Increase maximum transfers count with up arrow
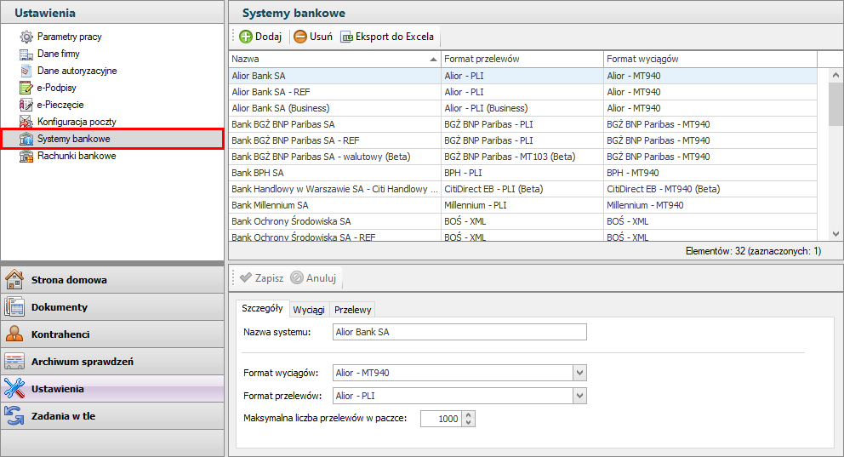The width and height of the screenshot is (844, 457). click(x=469, y=414)
